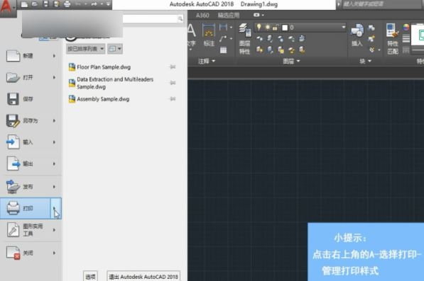The width and height of the screenshot is (424, 281).
Task: Click the Dimension (标注) tool icon
Action: point(209,31)
